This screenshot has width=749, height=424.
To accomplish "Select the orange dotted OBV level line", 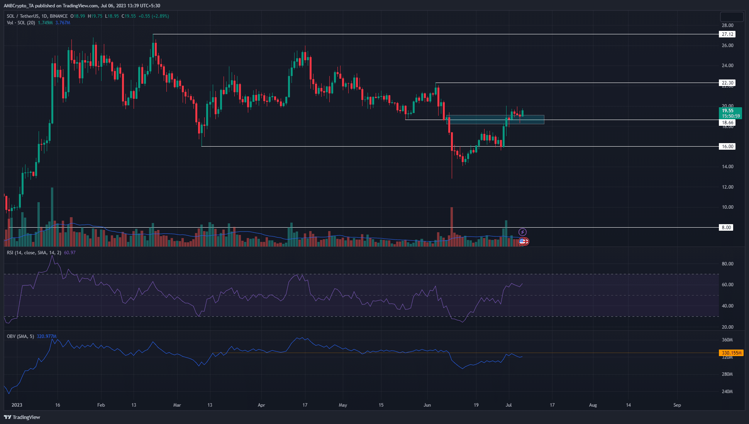I will pos(465,353).
